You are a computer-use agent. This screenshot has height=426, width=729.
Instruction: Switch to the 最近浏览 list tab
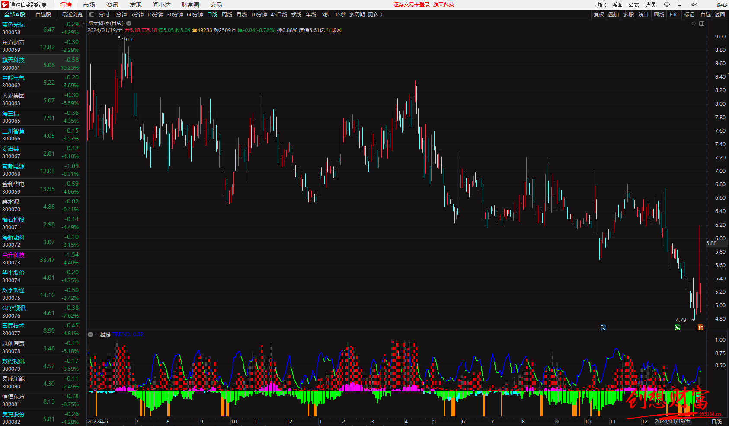pyautogui.click(x=72, y=15)
